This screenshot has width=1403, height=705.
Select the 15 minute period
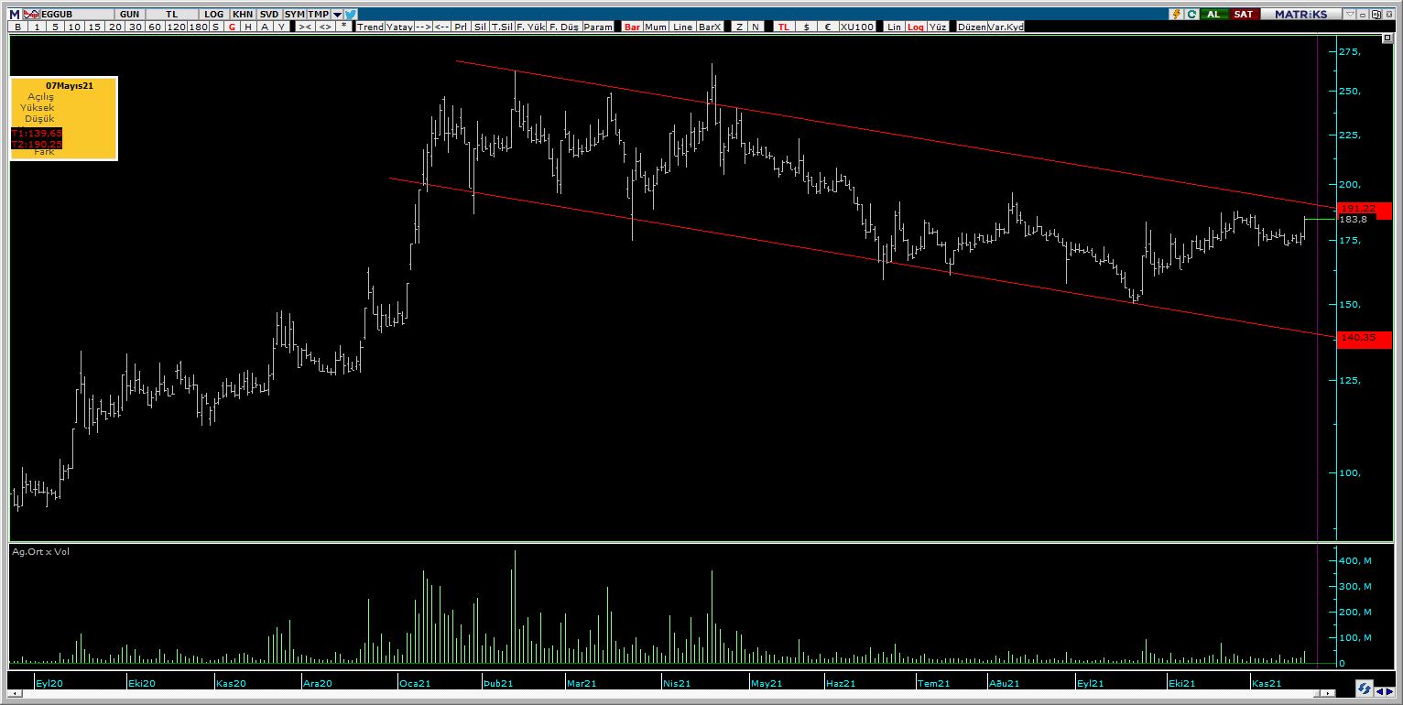click(x=94, y=27)
